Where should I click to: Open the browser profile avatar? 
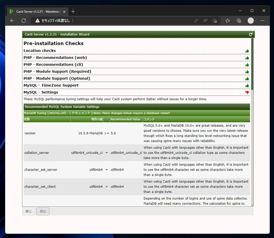coord(251,21)
